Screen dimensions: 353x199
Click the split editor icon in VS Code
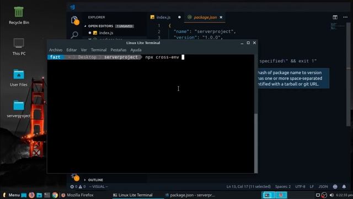(x=335, y=17)
